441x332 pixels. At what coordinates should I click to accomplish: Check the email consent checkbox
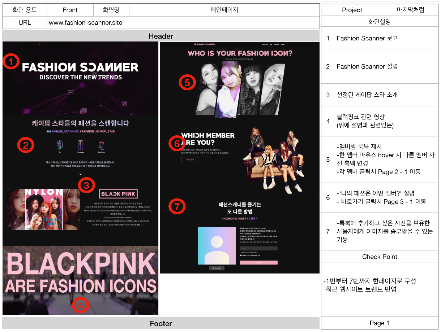tap(241, 255)
